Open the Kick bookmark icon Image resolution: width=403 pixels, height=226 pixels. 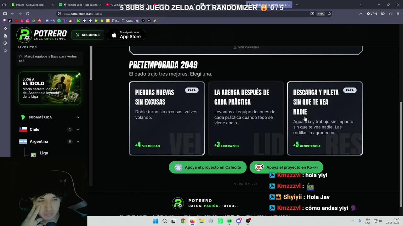coord(78,21)
